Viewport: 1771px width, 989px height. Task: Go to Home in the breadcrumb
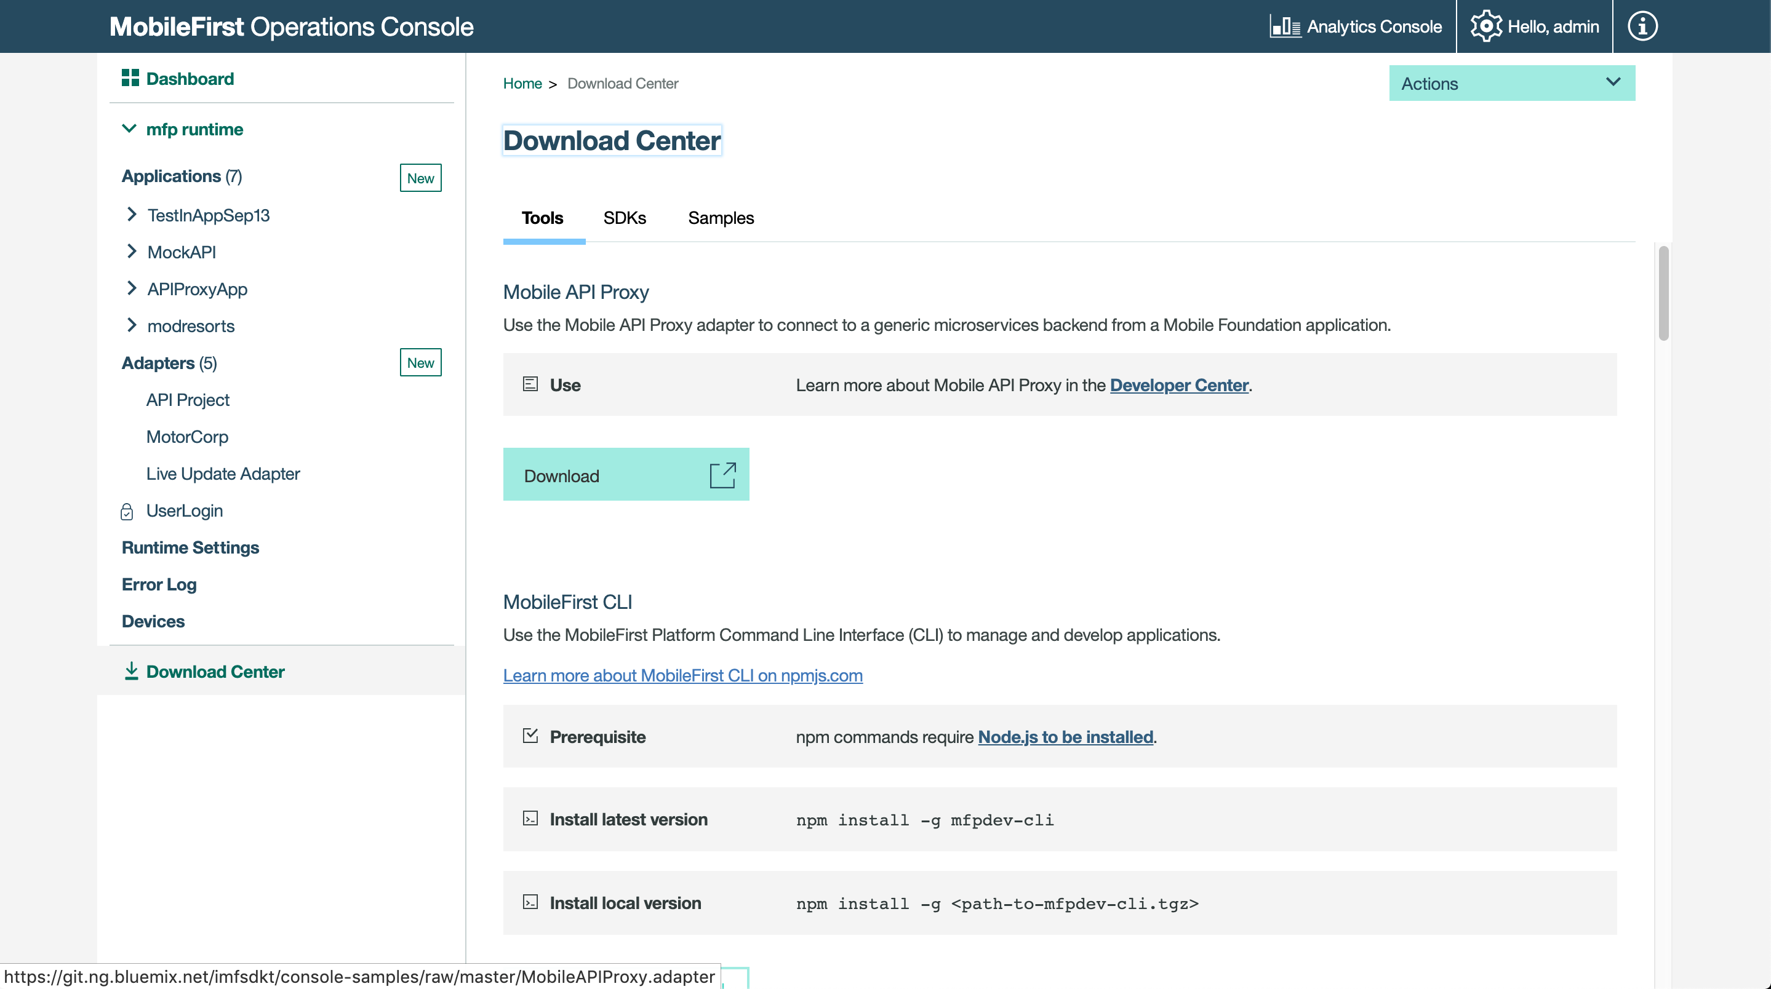tap(522, 83)
